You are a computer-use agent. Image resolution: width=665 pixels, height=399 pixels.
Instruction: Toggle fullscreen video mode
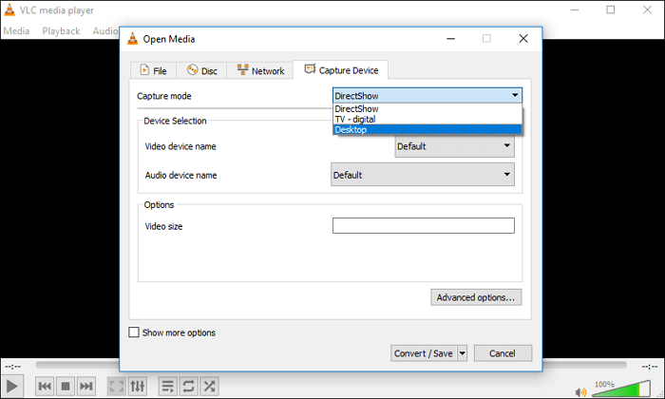(x=116, y=386)
